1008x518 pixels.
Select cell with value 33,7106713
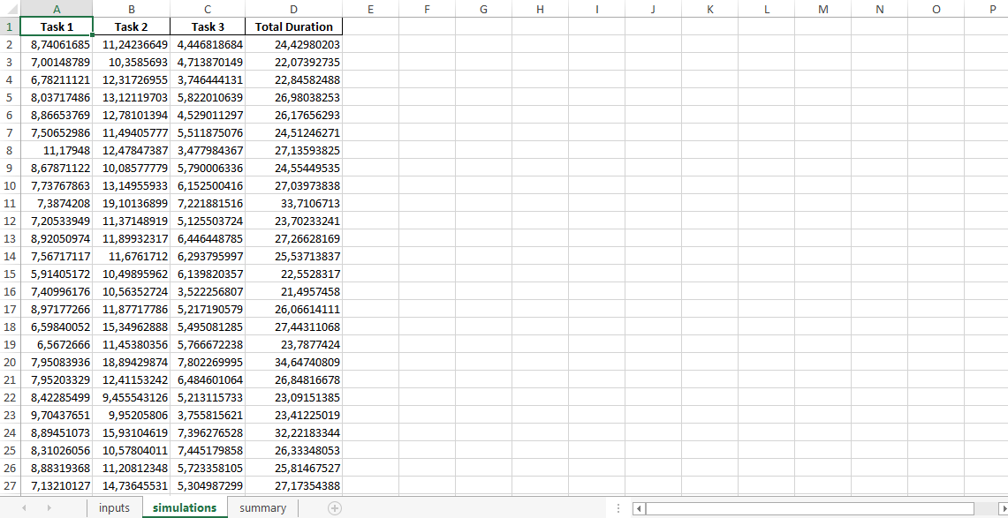point(293,203)
